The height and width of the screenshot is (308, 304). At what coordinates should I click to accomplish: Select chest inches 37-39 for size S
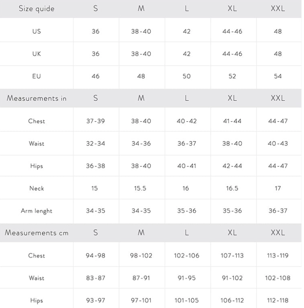coord(95,121)
